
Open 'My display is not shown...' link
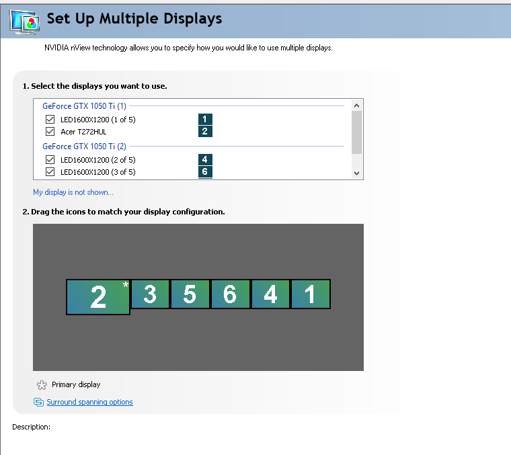pyautogui.click(x=73, y=192)
